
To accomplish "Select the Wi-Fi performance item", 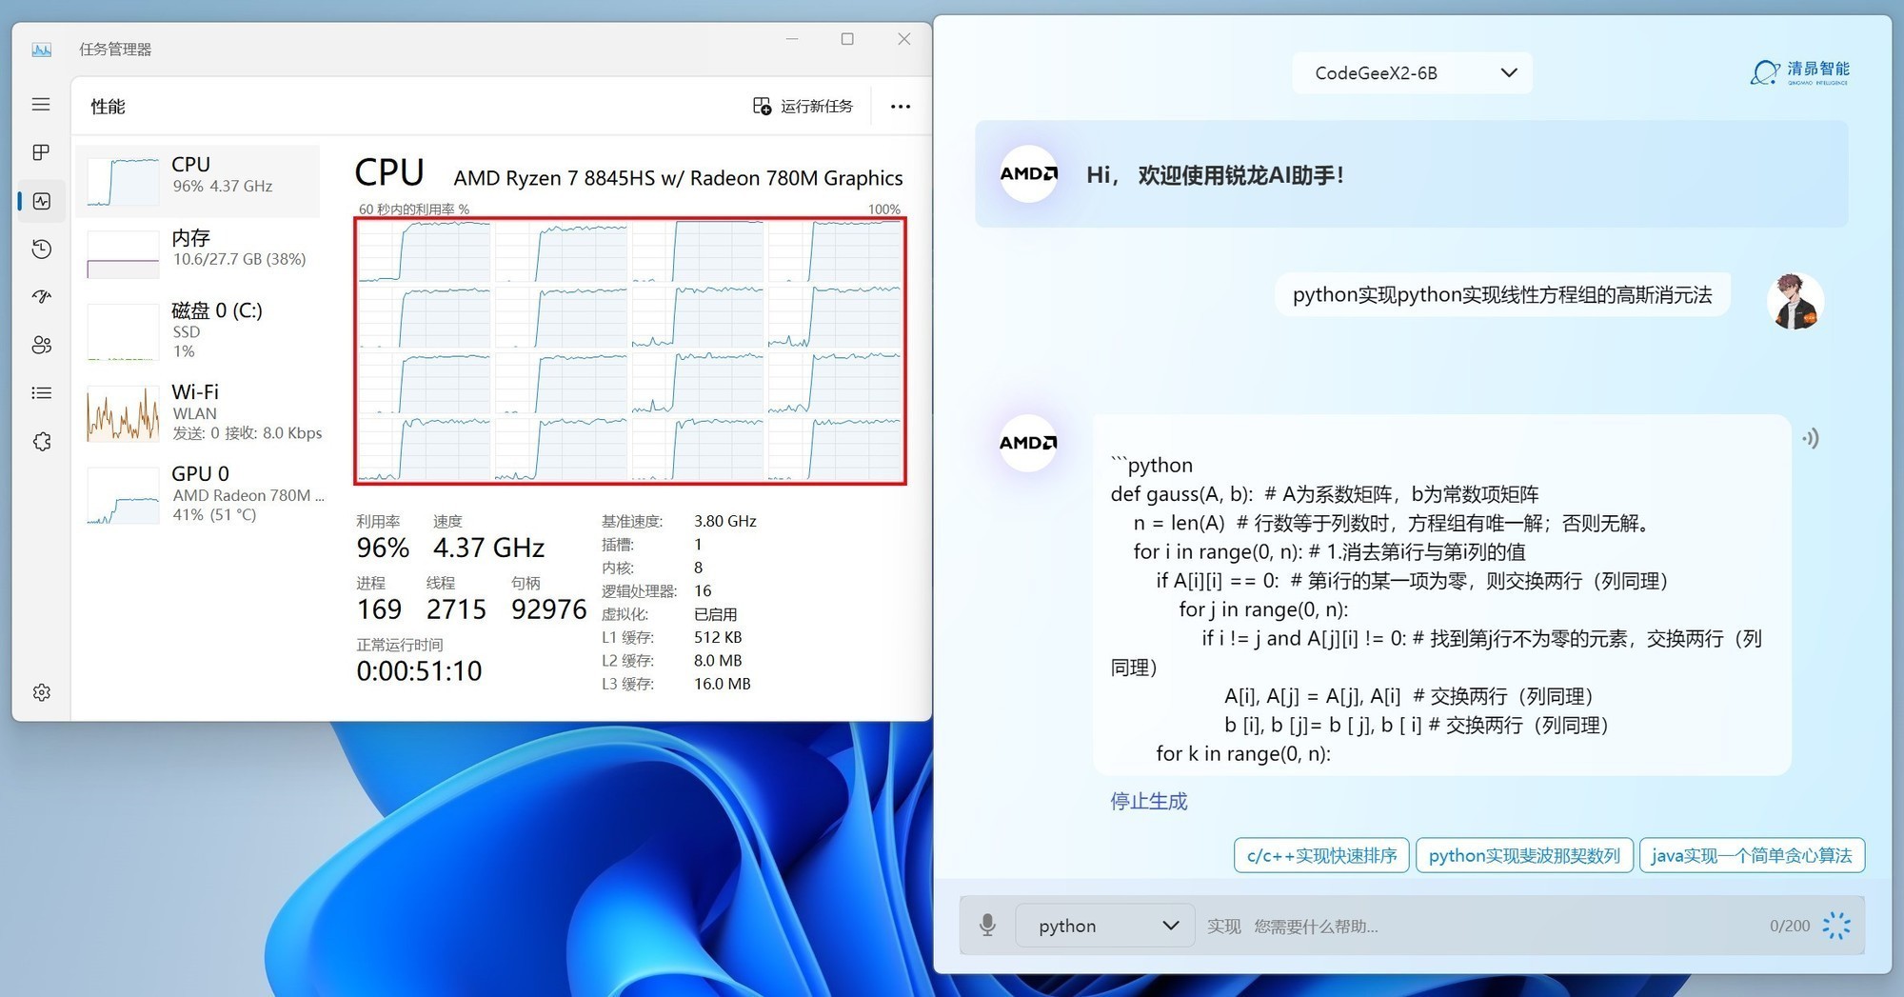I will (x=199, y=412).
